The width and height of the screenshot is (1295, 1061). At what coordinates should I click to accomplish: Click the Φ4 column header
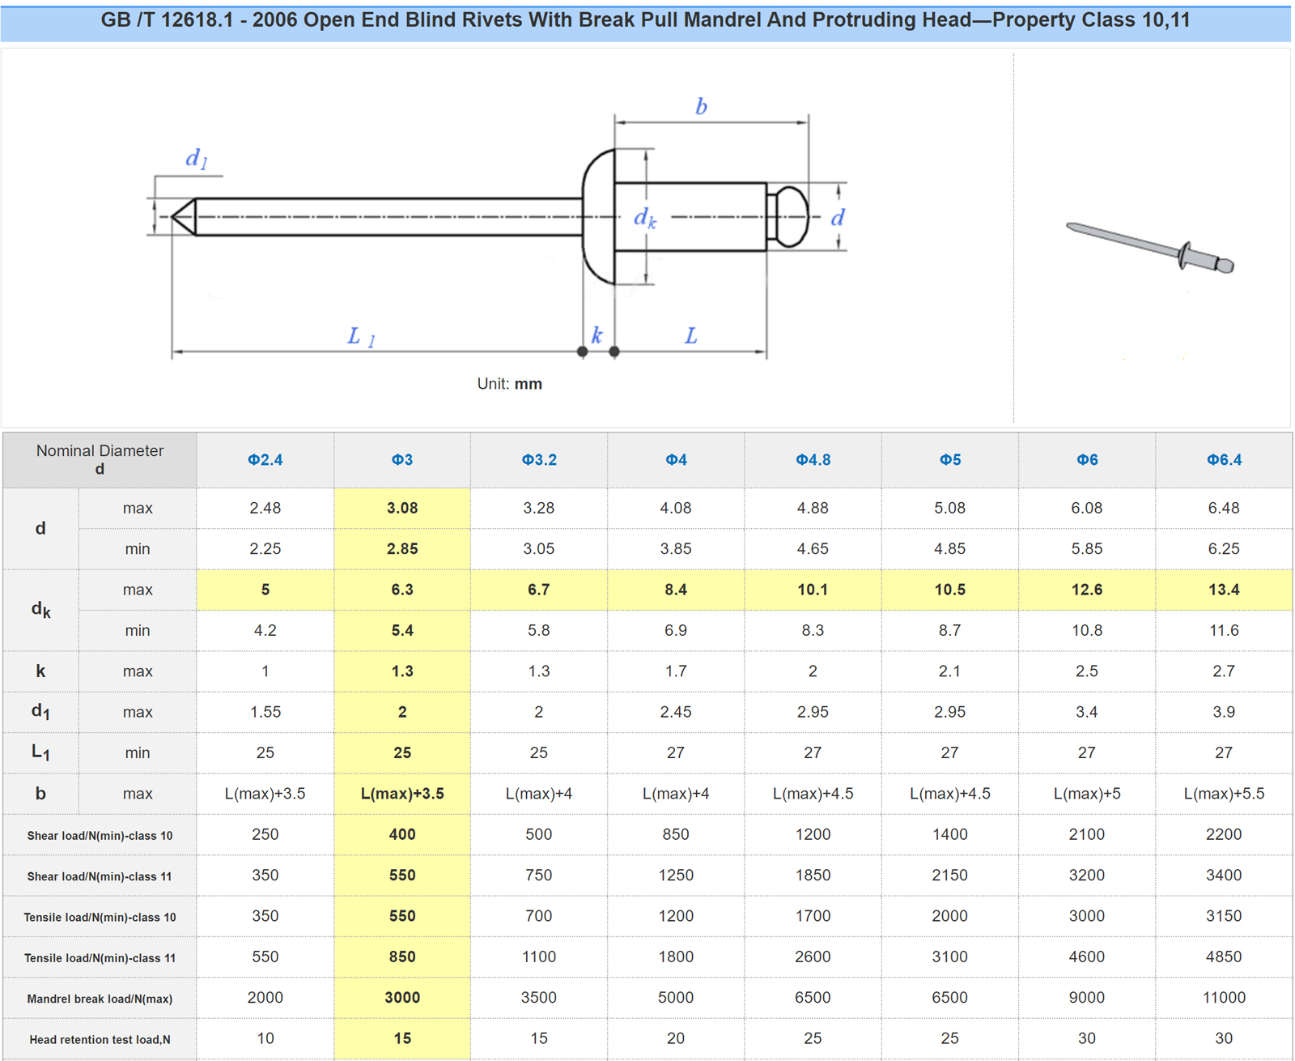pyautogui.click(x=676, y=460)
